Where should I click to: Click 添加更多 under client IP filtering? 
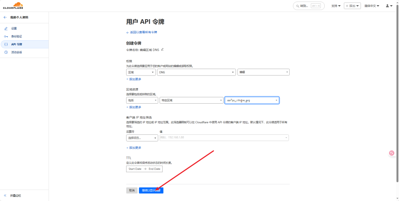(x=134, y=148)
